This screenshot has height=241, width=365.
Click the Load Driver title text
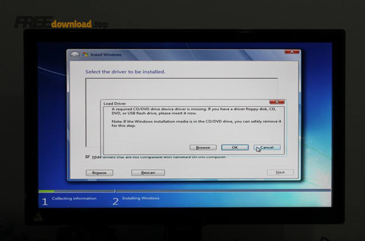pyautogui.click(x=114, y=104)
